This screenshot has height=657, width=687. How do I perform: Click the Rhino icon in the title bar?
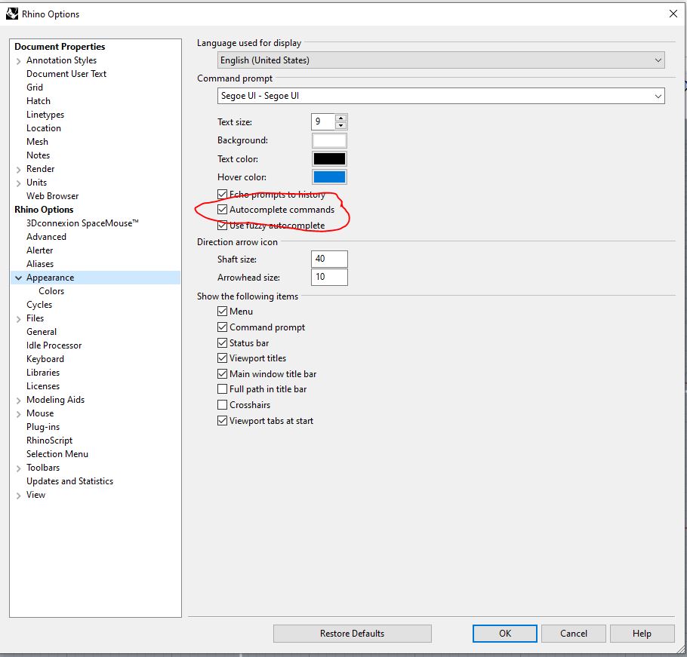pyautogui.click(x=13, y=14)
